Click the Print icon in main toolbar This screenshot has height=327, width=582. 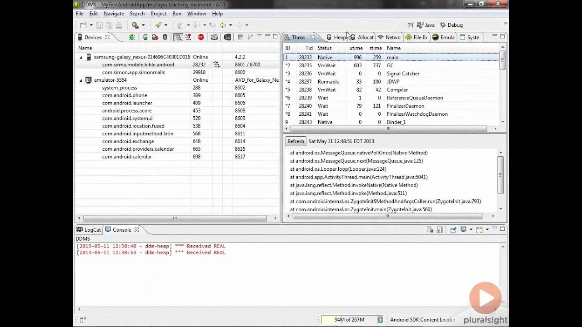(119, 25)
